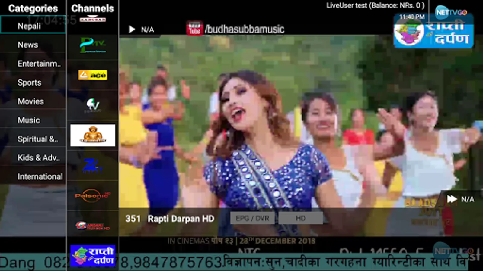Open the blue Zee channel logo
483x271 pixels.
[93, 165]
